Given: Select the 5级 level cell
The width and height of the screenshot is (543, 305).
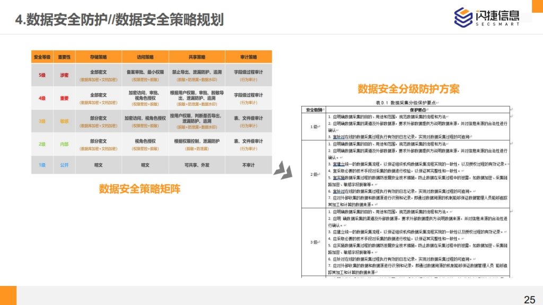Looking at the screenshot, I should click(42, 75).
